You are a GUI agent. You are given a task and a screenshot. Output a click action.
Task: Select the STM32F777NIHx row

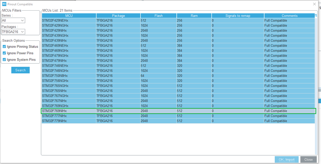[178, 116]
